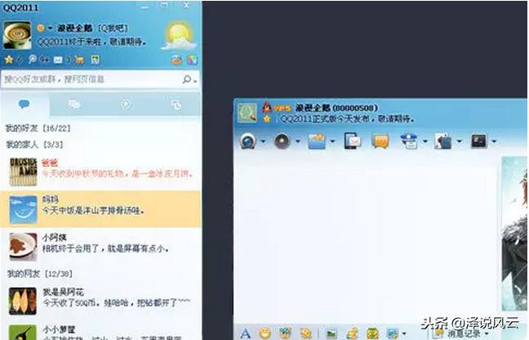Viewport: 529px width, 340px height.
Task: Select the contacts chat bubble tab
Action: coord(24,104)
